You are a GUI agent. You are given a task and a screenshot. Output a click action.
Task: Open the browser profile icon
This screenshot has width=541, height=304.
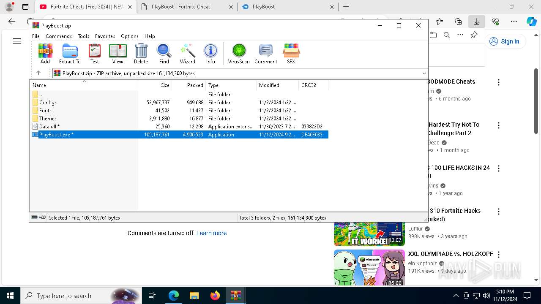(9, 7)
